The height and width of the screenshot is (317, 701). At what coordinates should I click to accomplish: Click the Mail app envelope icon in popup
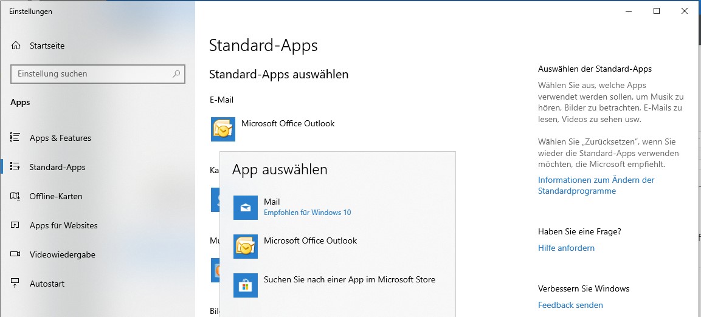(246, 208)
